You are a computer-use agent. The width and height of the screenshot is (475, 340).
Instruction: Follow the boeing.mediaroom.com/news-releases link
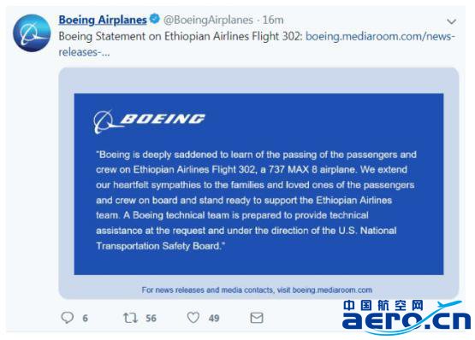(x=257, y=44)
